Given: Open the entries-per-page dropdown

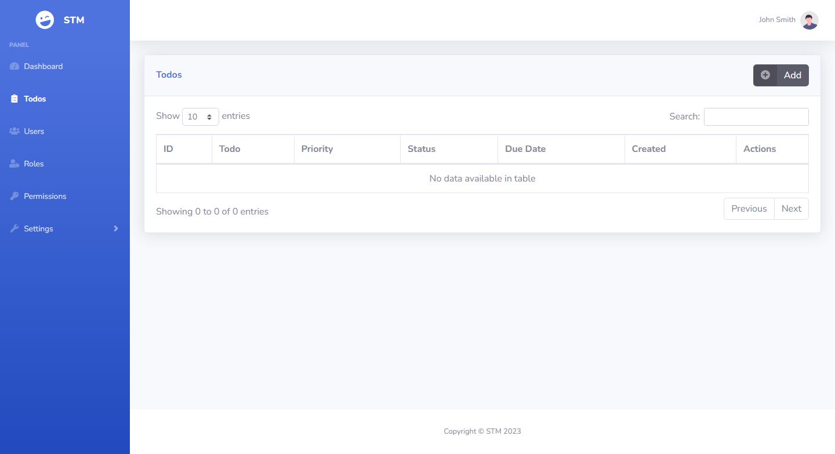Looking at the screenshot, I should pos(200,117).
